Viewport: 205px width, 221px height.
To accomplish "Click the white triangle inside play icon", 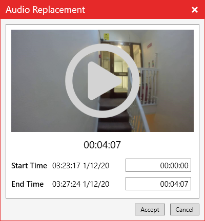I will tap(104, 81).
